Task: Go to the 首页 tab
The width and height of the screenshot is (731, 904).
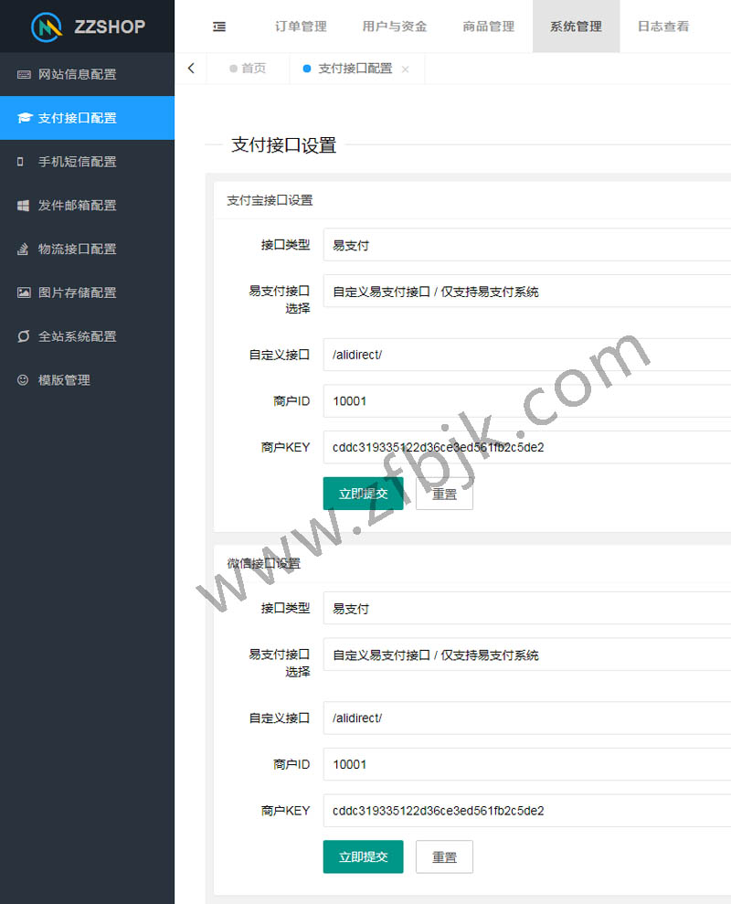Action: point(248,69)
